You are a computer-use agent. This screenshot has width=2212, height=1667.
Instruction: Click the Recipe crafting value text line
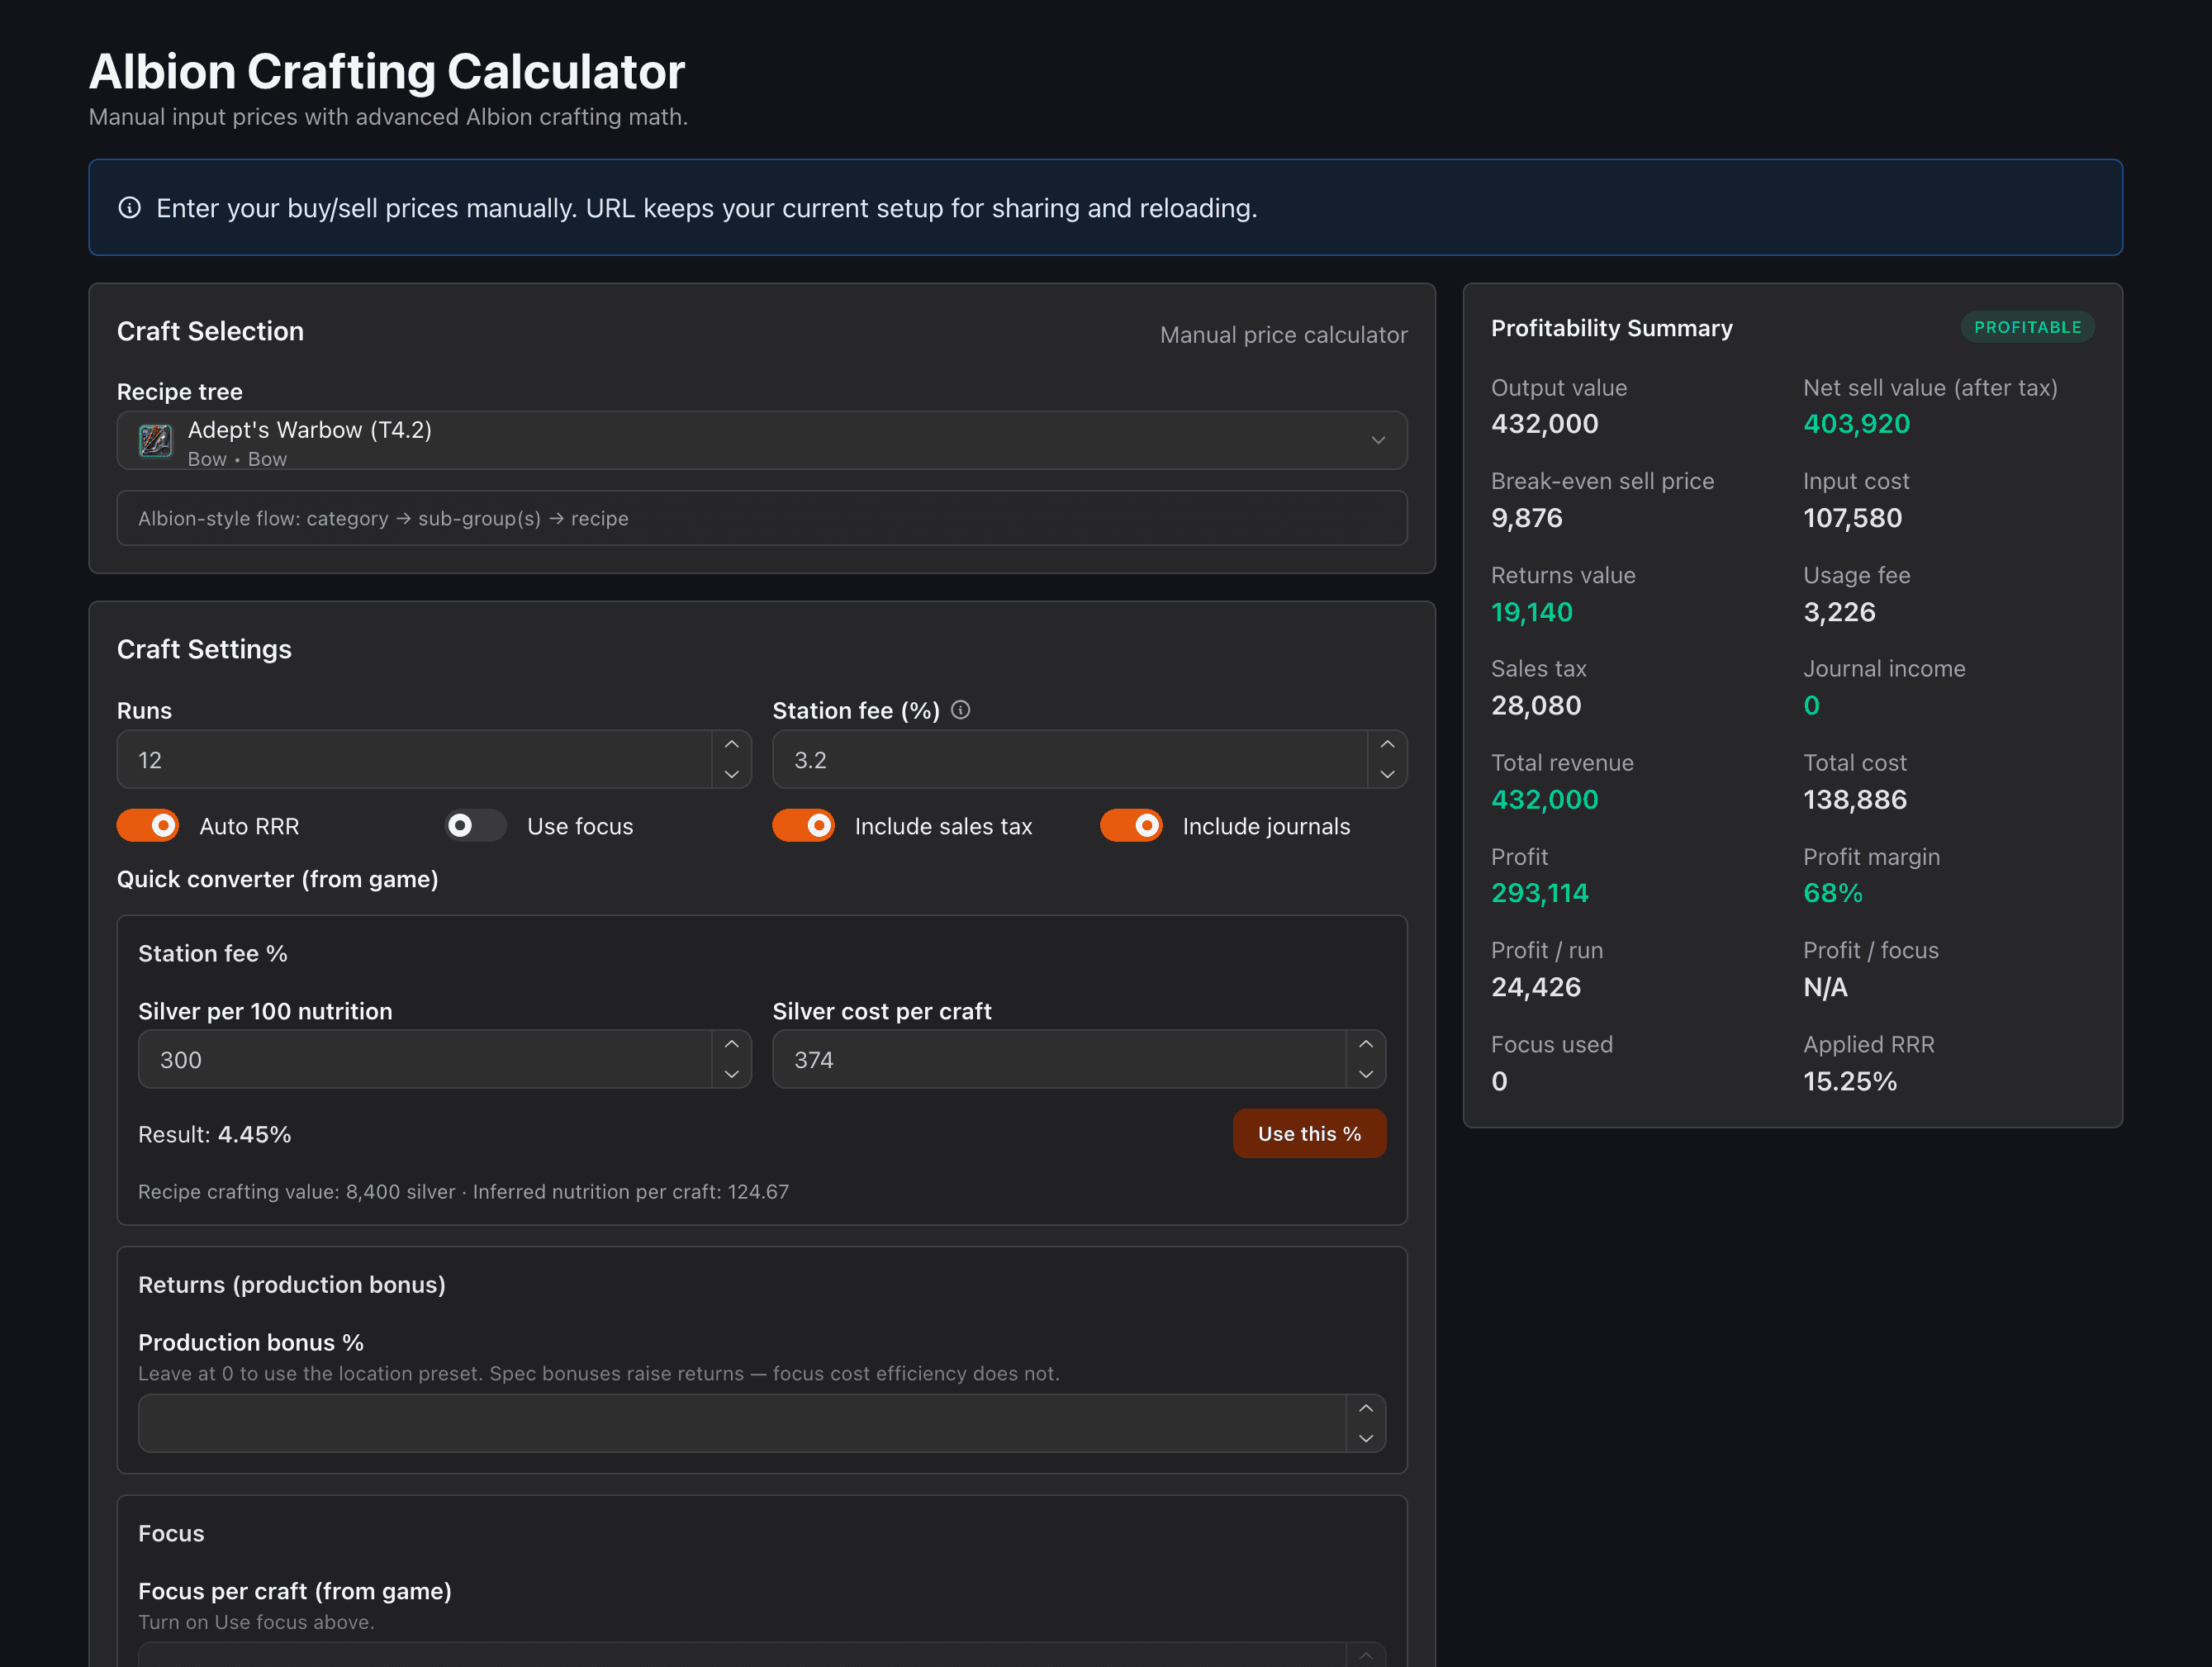[463, 1192]
